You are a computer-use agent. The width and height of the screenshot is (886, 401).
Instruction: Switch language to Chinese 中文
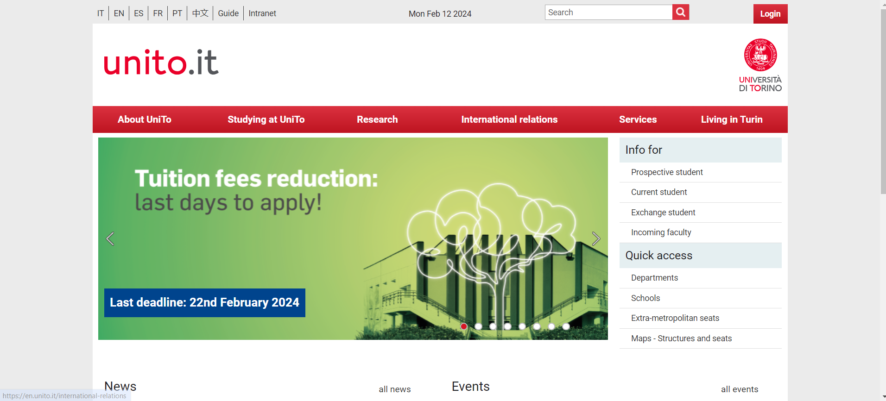[200, 13]
